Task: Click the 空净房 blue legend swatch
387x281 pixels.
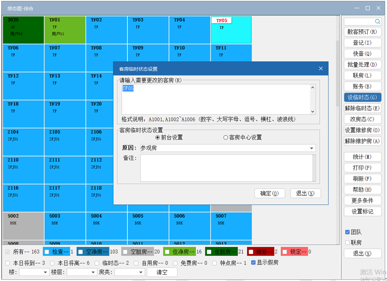Action: click(93, 252)
